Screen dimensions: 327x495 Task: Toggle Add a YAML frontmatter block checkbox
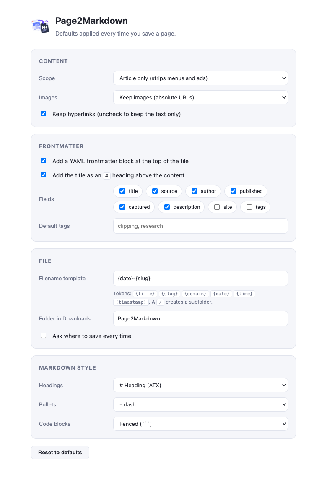[x=44, y=161]
